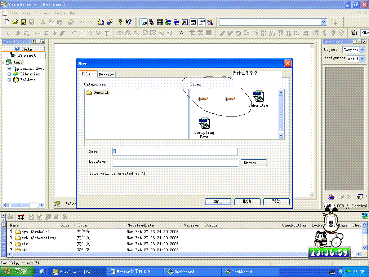The image size is (369, 277).
Task: Click the red-green-blue arrows toolbar icon
Action: pyautogui.click(x=210, y=22)
